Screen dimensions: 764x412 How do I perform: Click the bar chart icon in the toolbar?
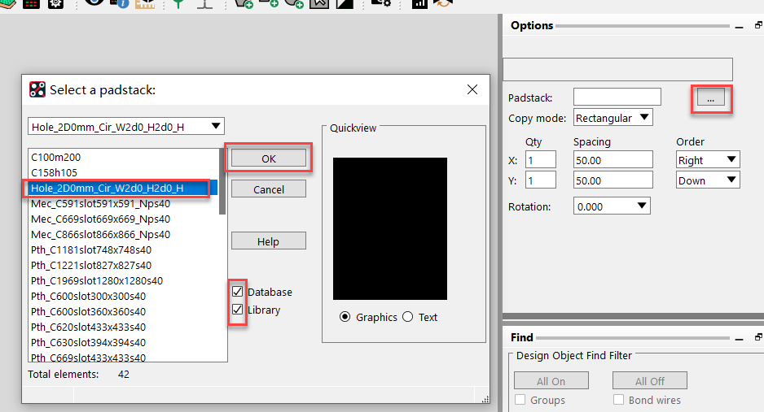tap(419, 4)
